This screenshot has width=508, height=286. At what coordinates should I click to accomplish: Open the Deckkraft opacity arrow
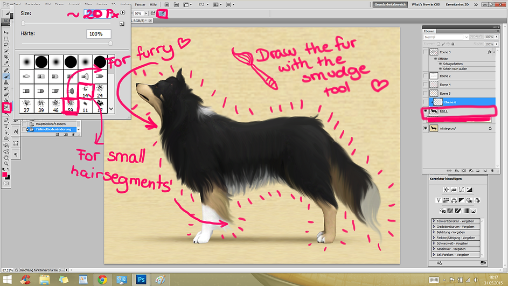(x=497, y=37)
